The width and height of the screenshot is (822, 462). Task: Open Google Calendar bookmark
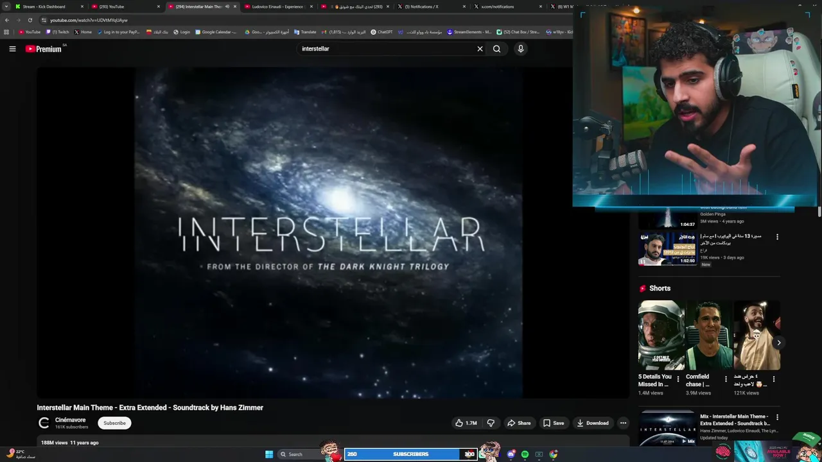[x=216, y=31]
